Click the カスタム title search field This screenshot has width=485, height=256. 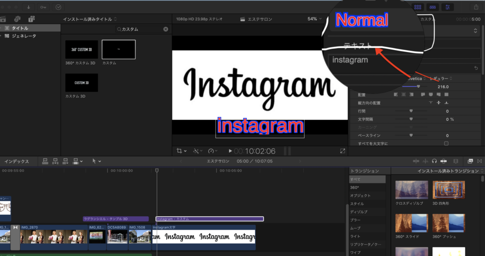point(142,29)
